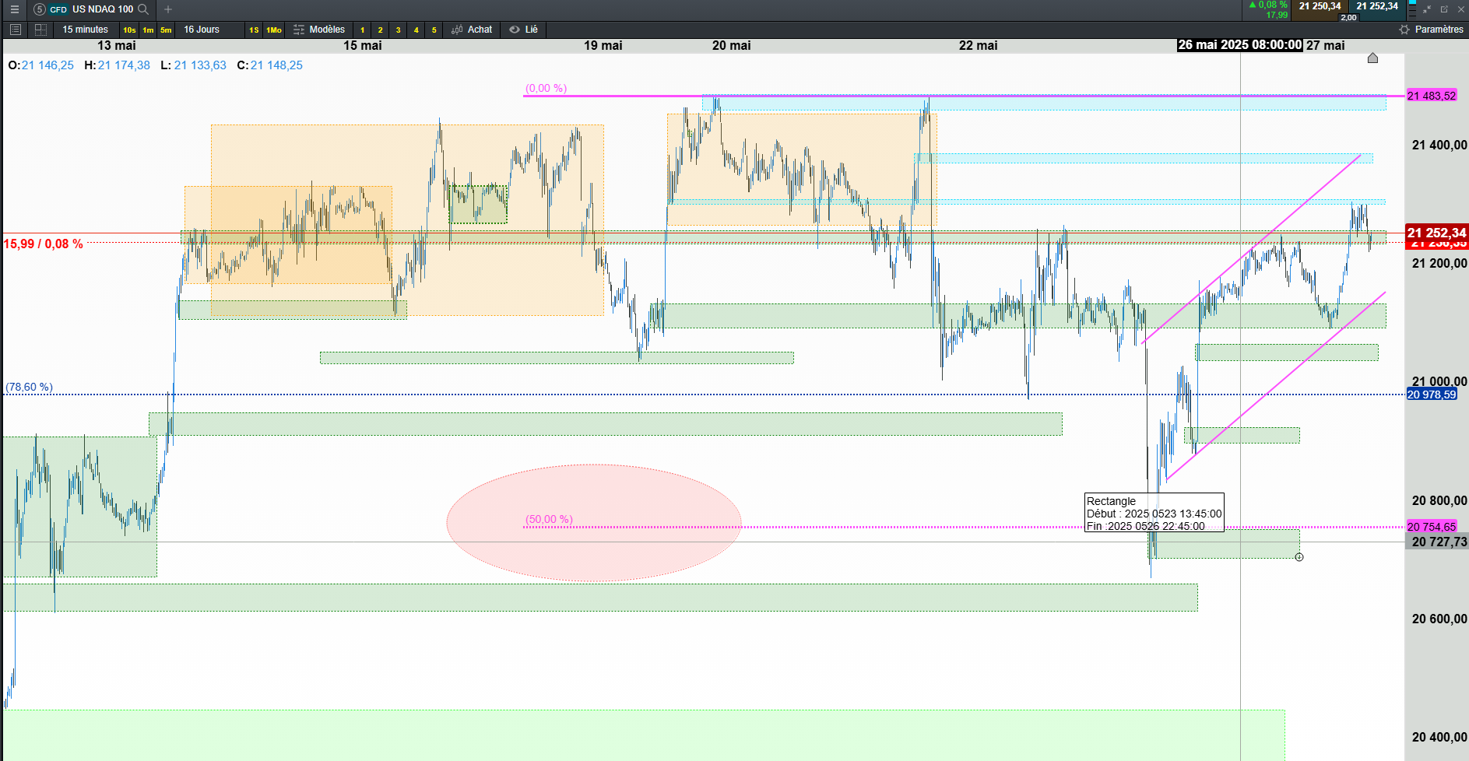Add a new chart tab with plus
1469x761 pixels.
coord(168,9)
